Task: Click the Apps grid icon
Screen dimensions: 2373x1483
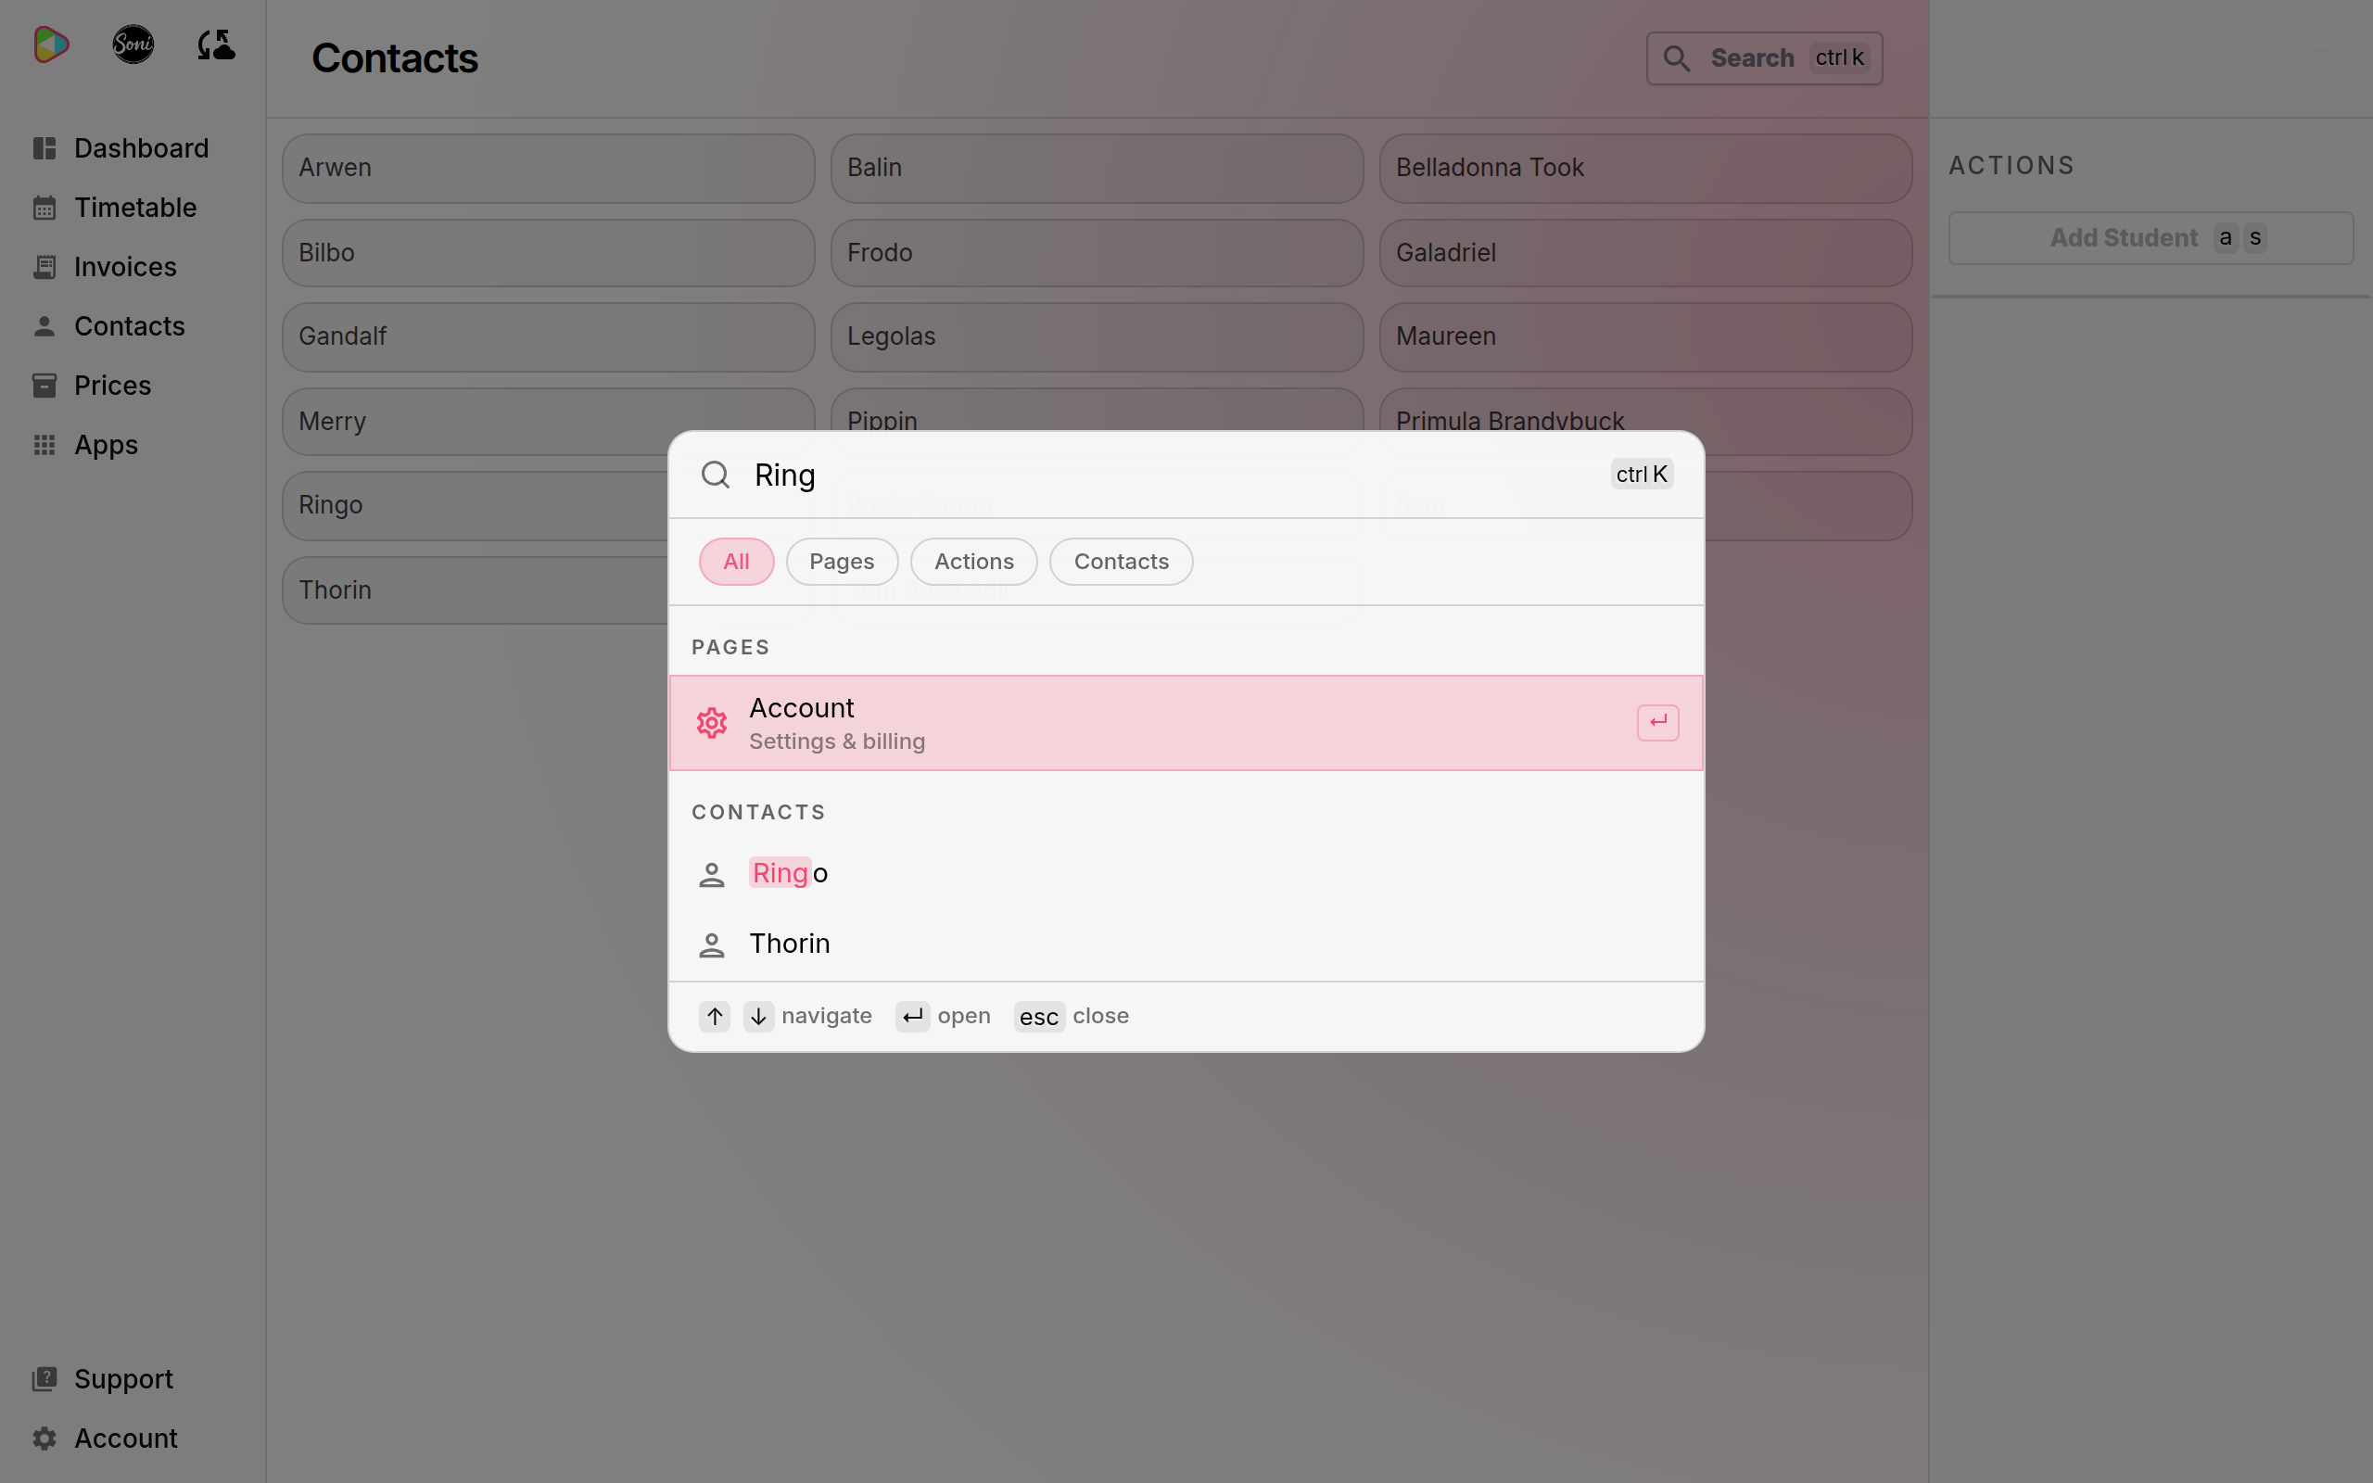Action: pyautogui.click(x=44, y=445)
